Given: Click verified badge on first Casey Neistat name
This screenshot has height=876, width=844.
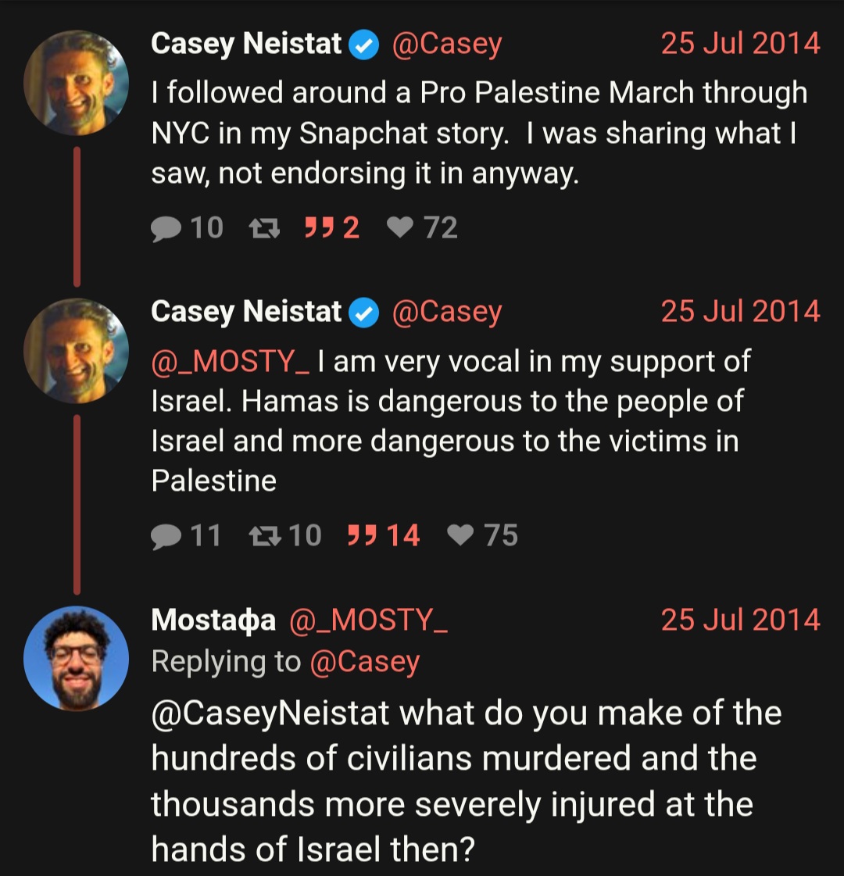Looking at the screenshot, I should 364,45.
